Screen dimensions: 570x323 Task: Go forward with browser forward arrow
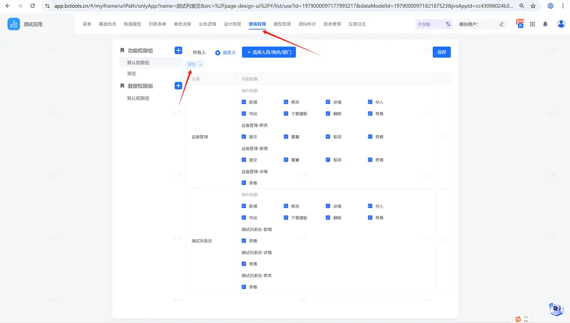(x=20, y=6)
